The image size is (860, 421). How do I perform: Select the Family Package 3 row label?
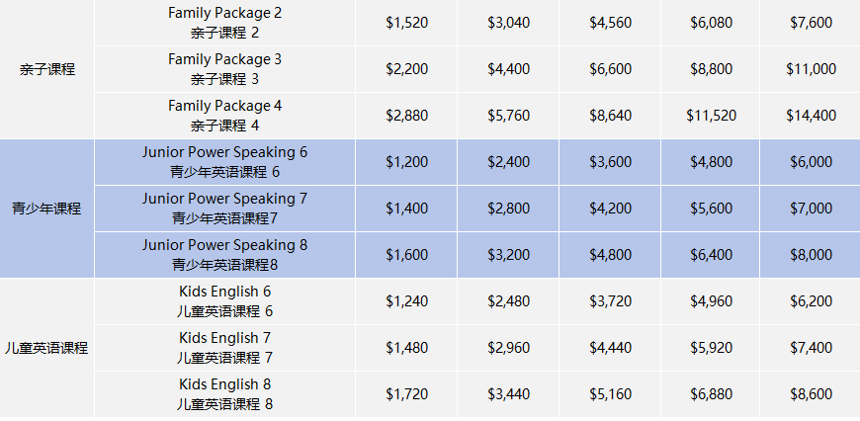pos(224,69)
